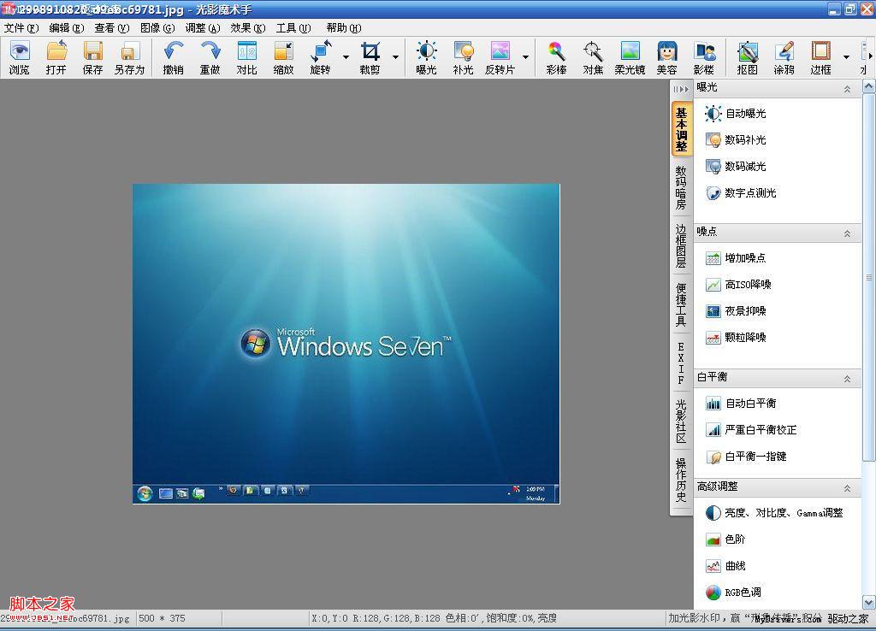Select the 裁剪 (Crop) tool icon
This screenshot has height=631, width=876.
[370, 57]
